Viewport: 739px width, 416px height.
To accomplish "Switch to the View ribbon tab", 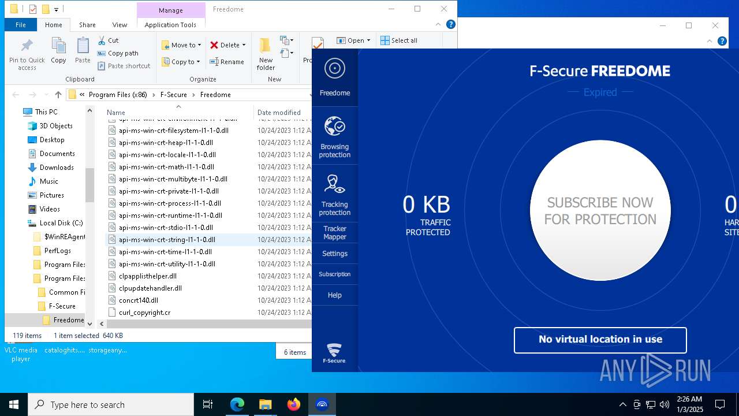I will pos(120,25).
